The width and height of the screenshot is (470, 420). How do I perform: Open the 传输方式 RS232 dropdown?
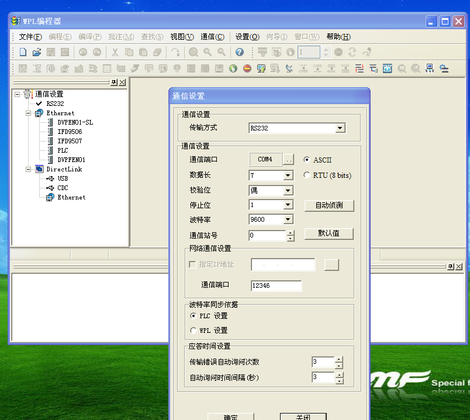(x=340, y=128)
